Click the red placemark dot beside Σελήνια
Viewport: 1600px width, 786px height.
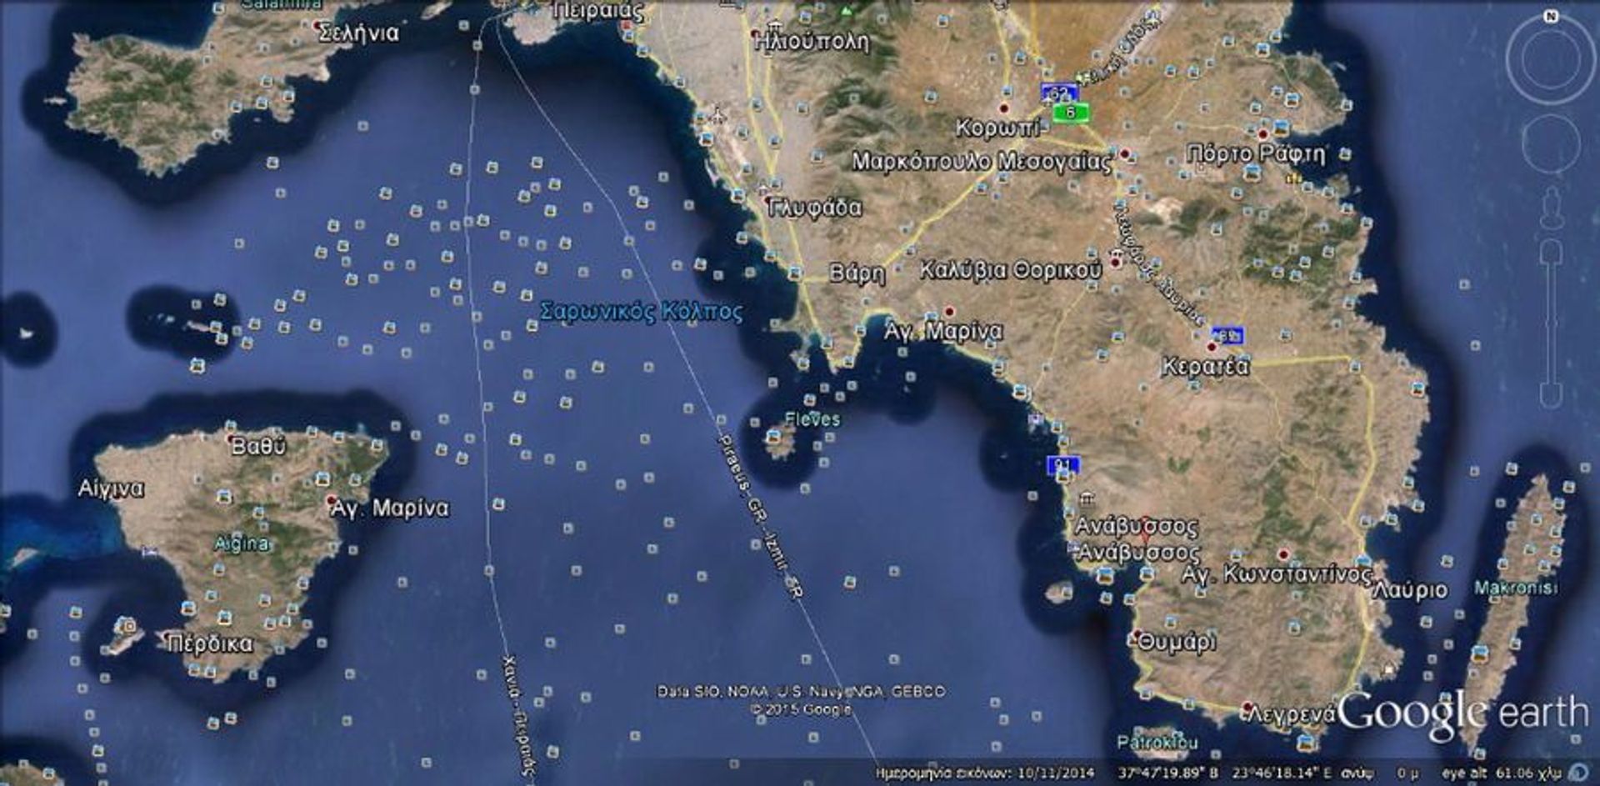click(x=317, y=26)
